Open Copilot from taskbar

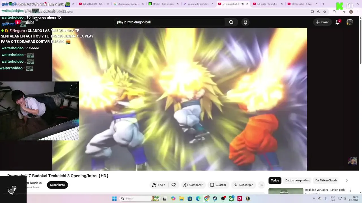point(173,198)
